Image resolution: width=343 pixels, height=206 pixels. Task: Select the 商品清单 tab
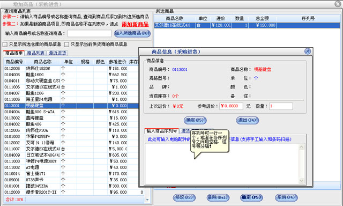click(14, 53)
